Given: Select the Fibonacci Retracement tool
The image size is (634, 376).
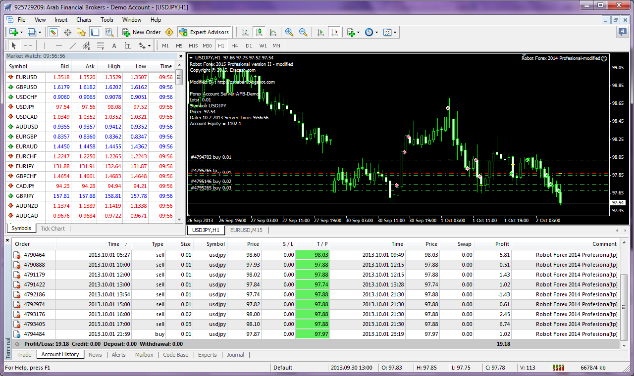Looking at the screenshot, I should [100, 46].
